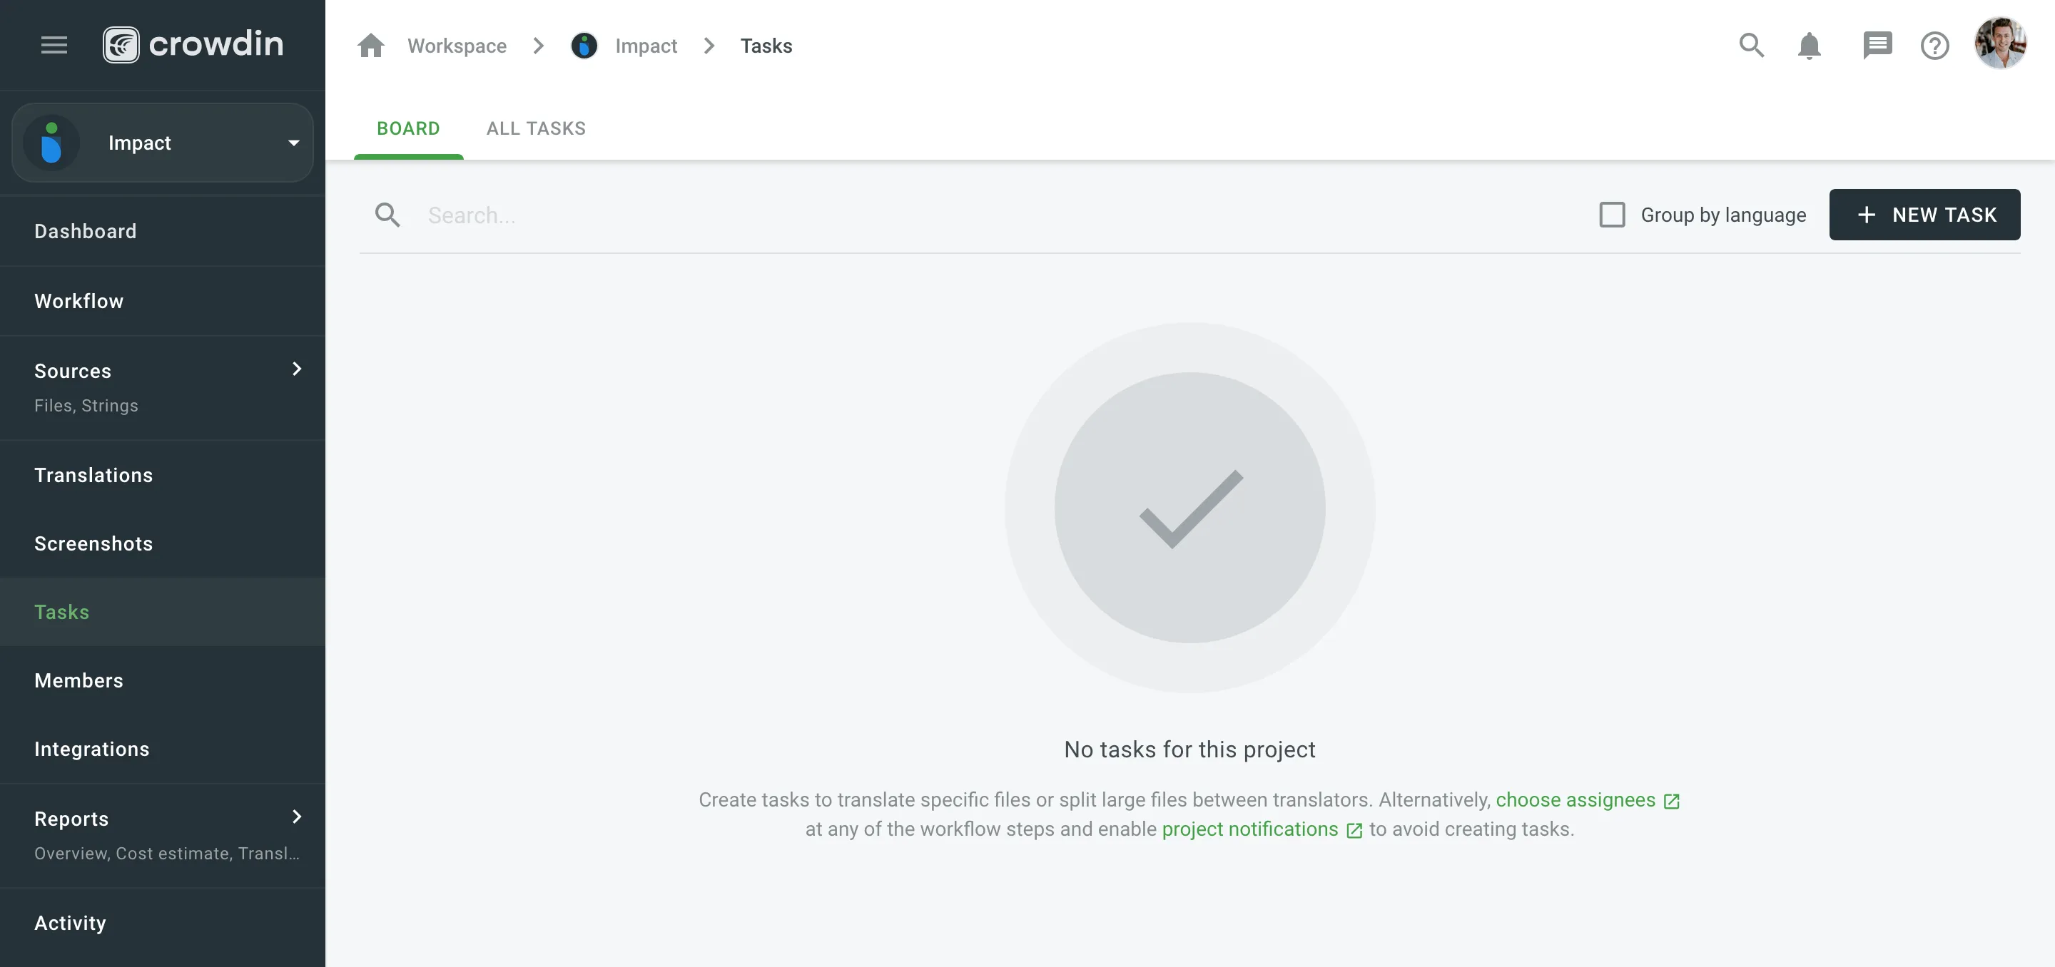This screenshot has width=2055, height=967.
Task: Click the hamburger menu icon
Action: [x=54, y=45]
